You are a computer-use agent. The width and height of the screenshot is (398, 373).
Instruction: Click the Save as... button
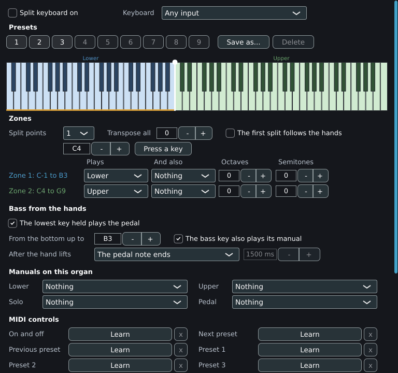244,42
